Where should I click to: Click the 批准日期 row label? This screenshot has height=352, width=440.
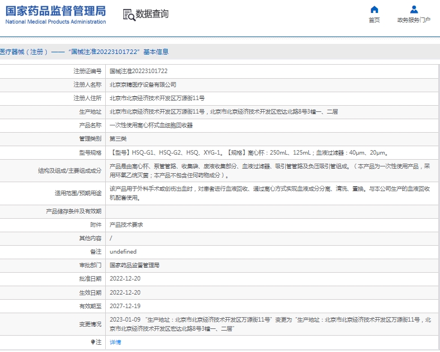pyautogui.click(x=90, y=279)
